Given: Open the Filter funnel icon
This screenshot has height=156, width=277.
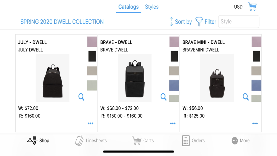Looking at the screenshot, I should coord(199,22).
